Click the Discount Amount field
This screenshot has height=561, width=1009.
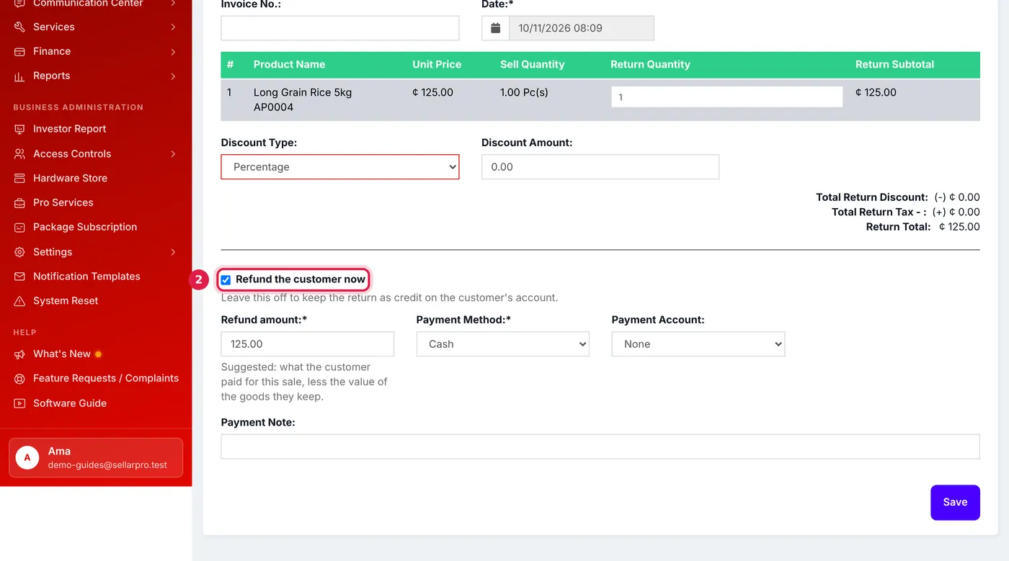pos(600,166)
